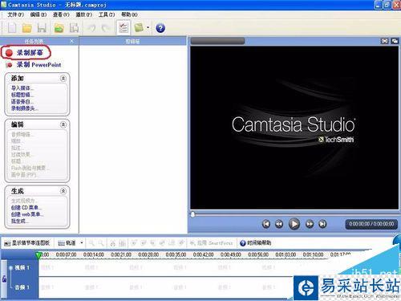Click the 导入媒体... link

[x=22, y=88]
